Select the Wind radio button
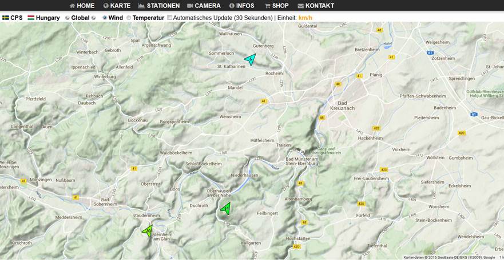Screen dimensions: 504x260 pyautogui.click(x=105, y=18)
